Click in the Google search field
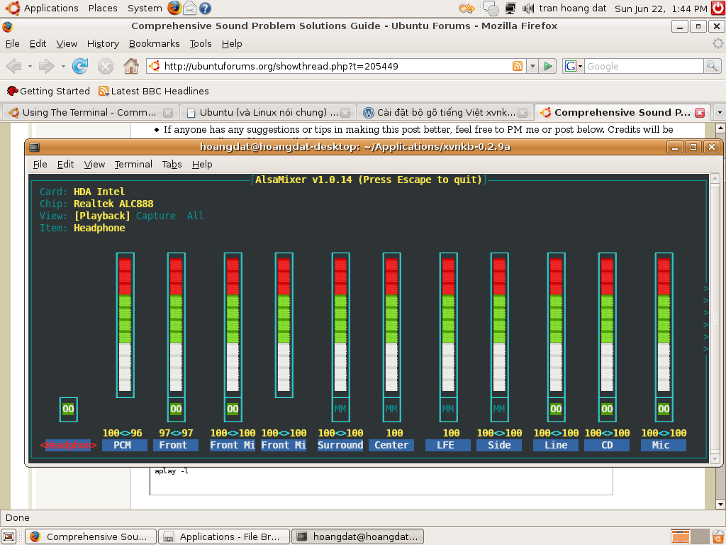The width and height of the screenshot is (726, 545). click(x=644, y=66)
